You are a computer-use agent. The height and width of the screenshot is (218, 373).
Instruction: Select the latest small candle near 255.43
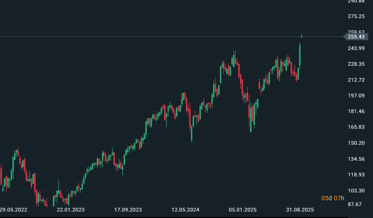click(x=301, y=36)
